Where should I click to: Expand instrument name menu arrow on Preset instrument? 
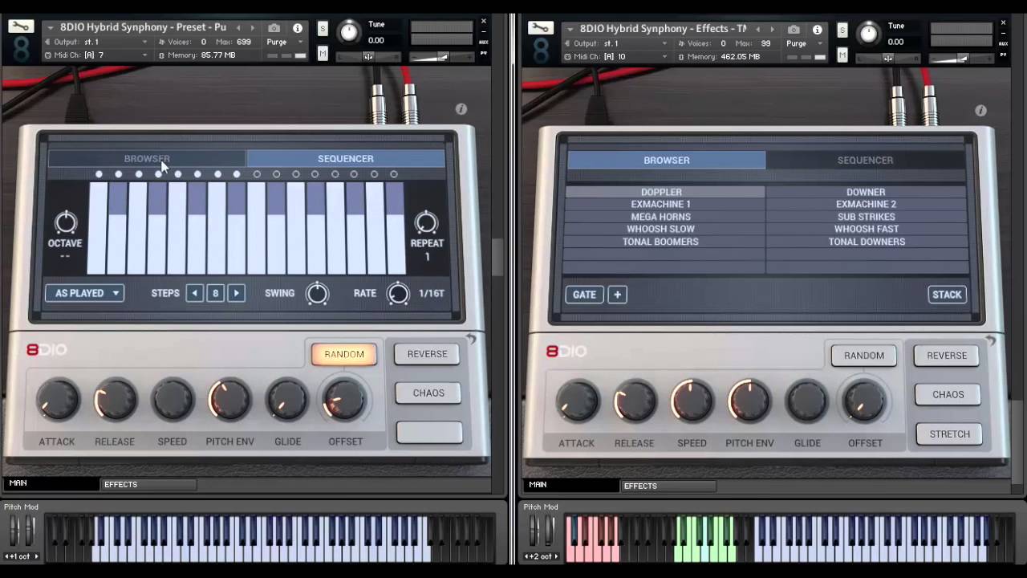click(51, 28)
